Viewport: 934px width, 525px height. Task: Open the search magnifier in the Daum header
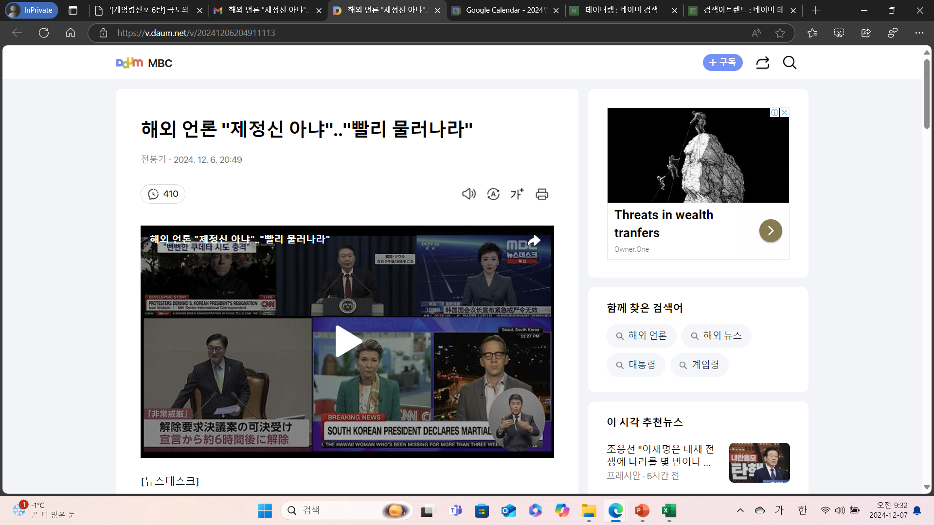[790, 63]
